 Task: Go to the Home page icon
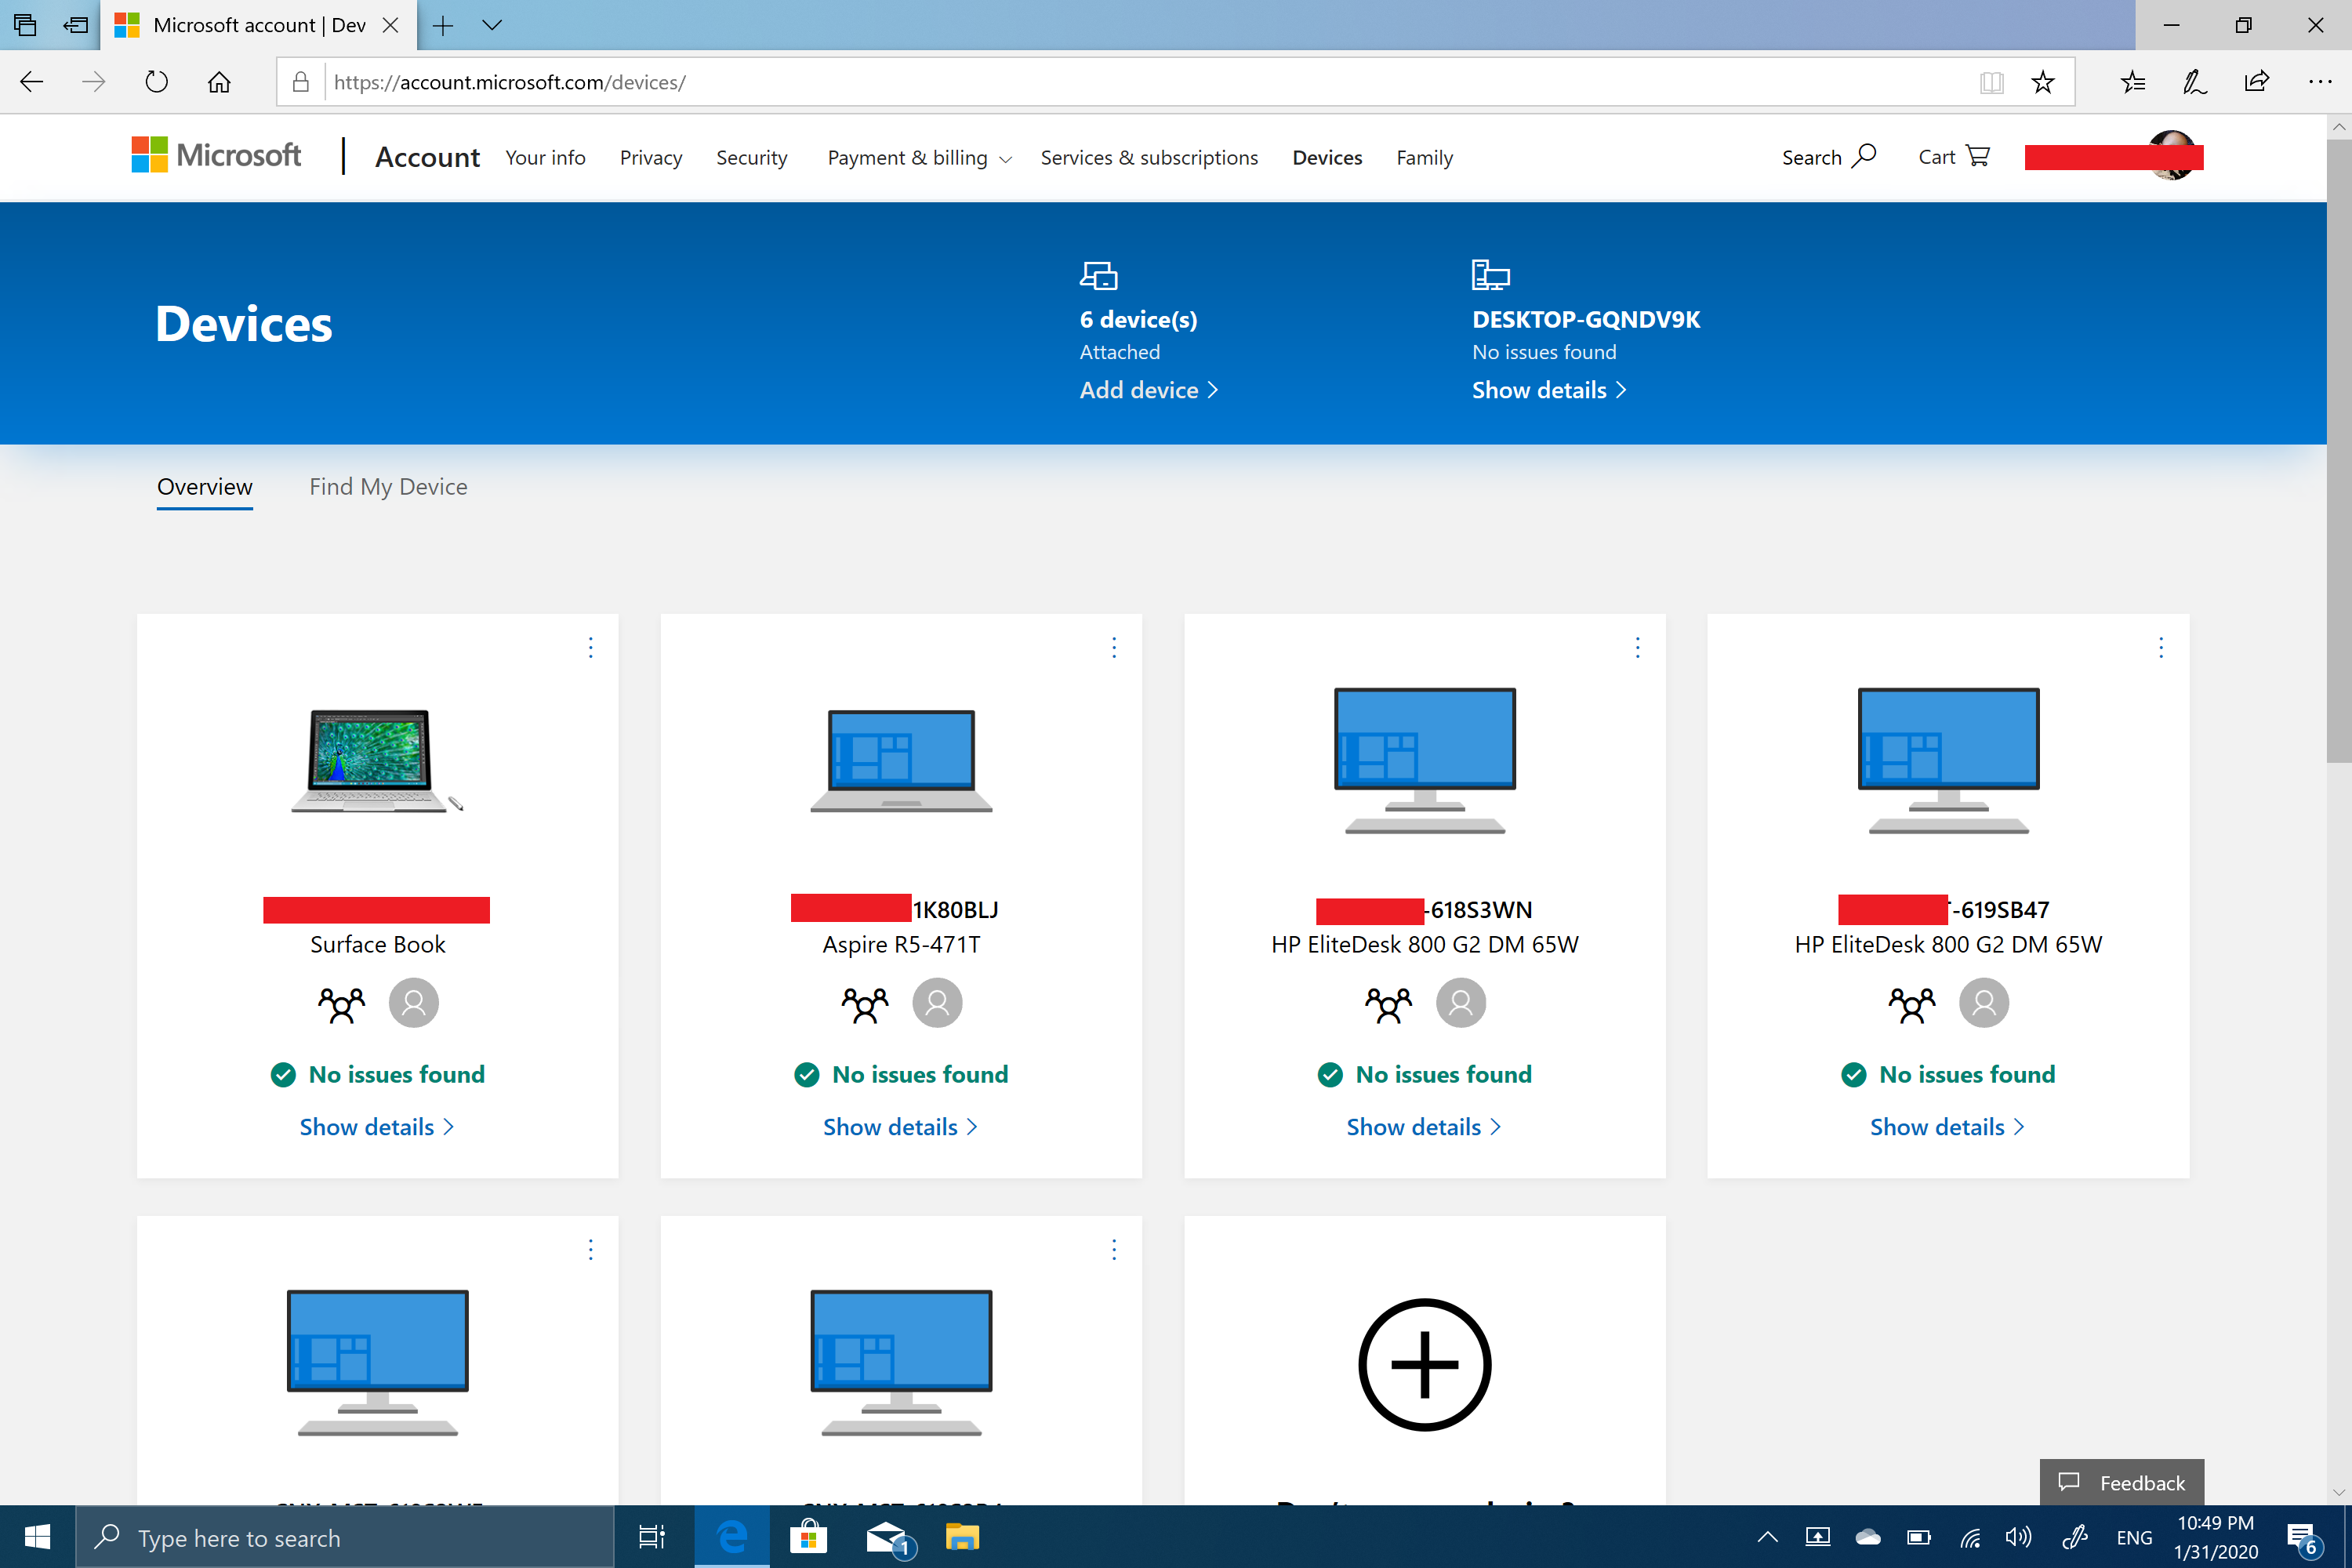pyautogui.click(x=219, y=82)
